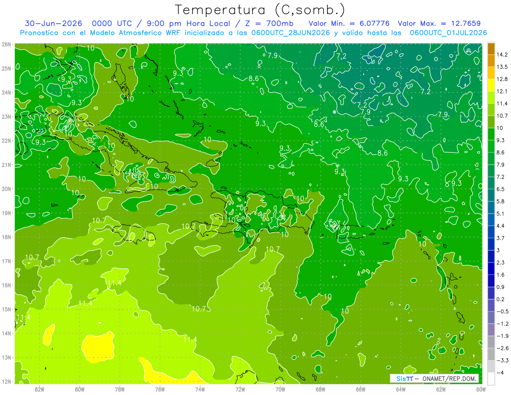Click the '82W' longitude axis label

pos(40,389)
